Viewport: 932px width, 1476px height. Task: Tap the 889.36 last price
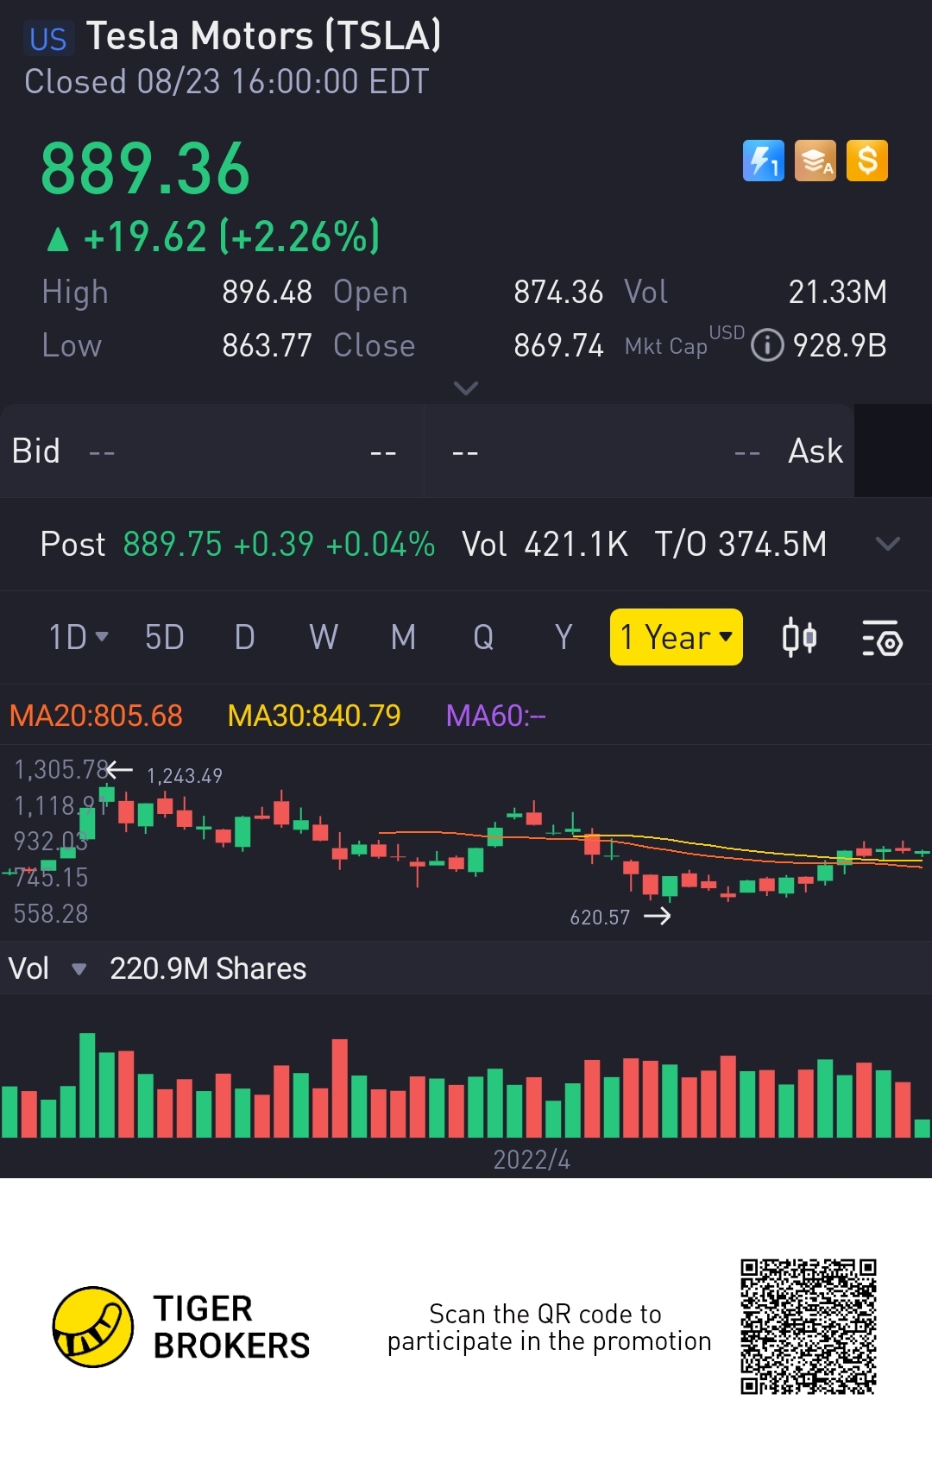pos(146,168)
